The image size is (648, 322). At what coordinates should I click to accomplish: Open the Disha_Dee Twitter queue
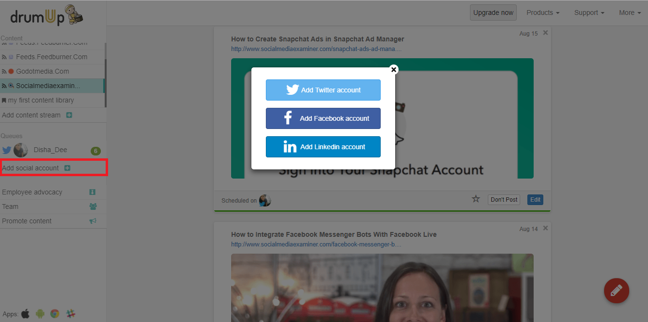pos(50,150)
